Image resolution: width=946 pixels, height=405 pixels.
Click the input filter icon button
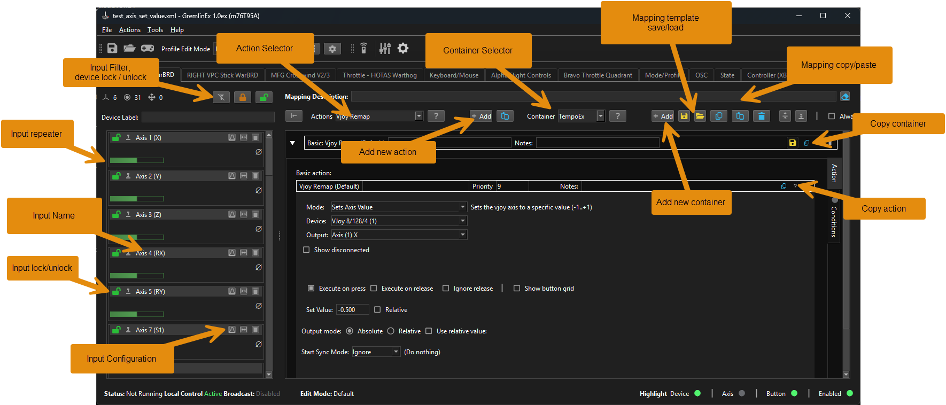pos(221,97)
